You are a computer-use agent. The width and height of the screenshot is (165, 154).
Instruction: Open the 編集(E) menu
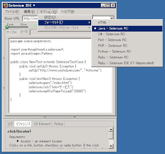(x=29, y=12)
